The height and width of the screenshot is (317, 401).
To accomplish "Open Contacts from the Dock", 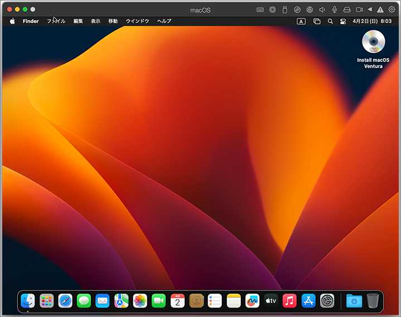I will tap(196, 301).
